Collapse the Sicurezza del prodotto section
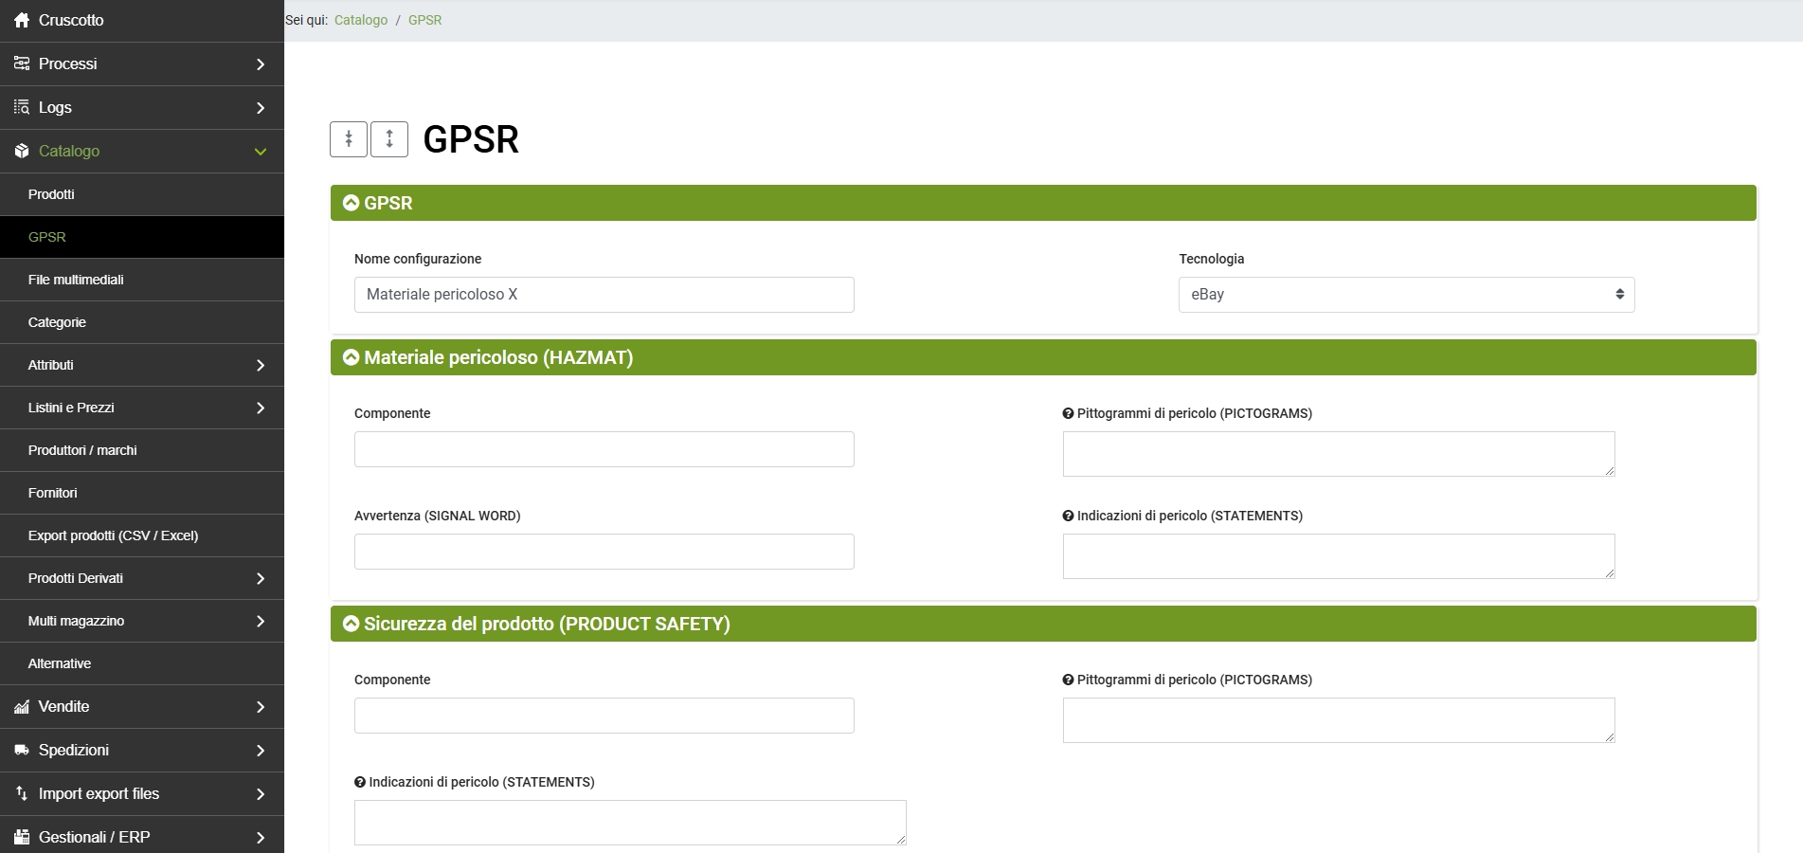Viewport: 1803px width, 853px height. (352, 624)
